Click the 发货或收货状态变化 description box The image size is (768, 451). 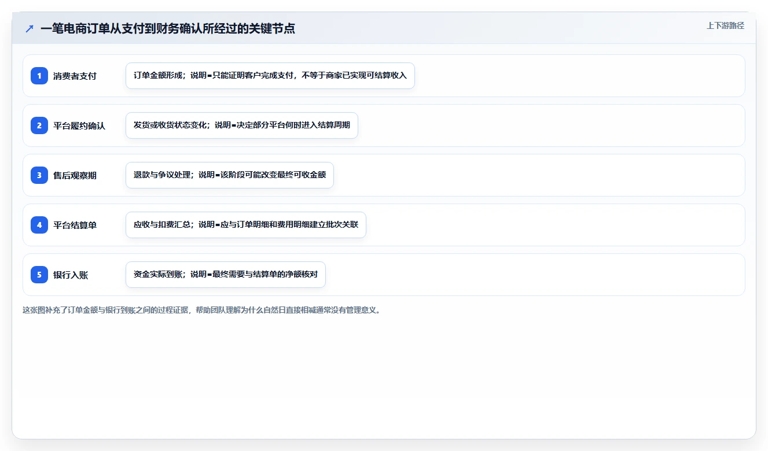coord(242,125)
